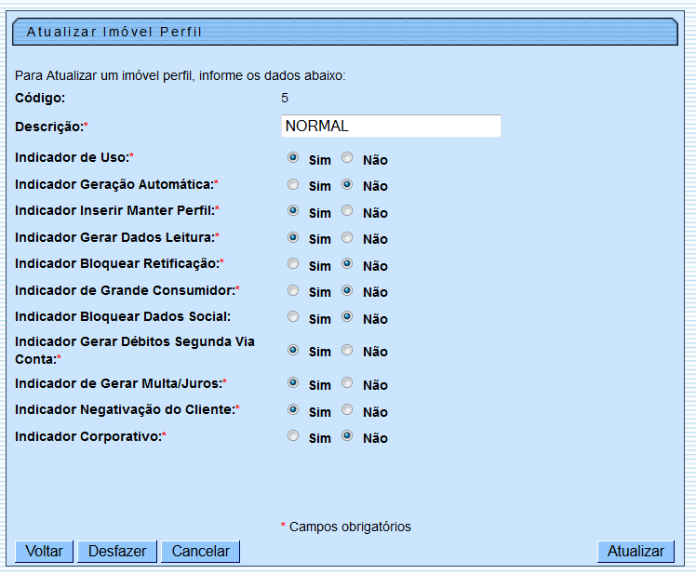The width and height of the screenshot is (696, 574).
Task: Set Indicador Negativação do Cliente to Não
Action: tap(347, 410)
